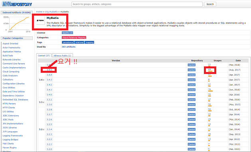Open JDBC Pools category
This screenshot has height=152, width=251.
(8, 120)
